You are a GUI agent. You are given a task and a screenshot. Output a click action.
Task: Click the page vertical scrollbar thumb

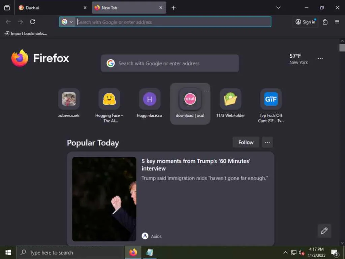point(342,48)
